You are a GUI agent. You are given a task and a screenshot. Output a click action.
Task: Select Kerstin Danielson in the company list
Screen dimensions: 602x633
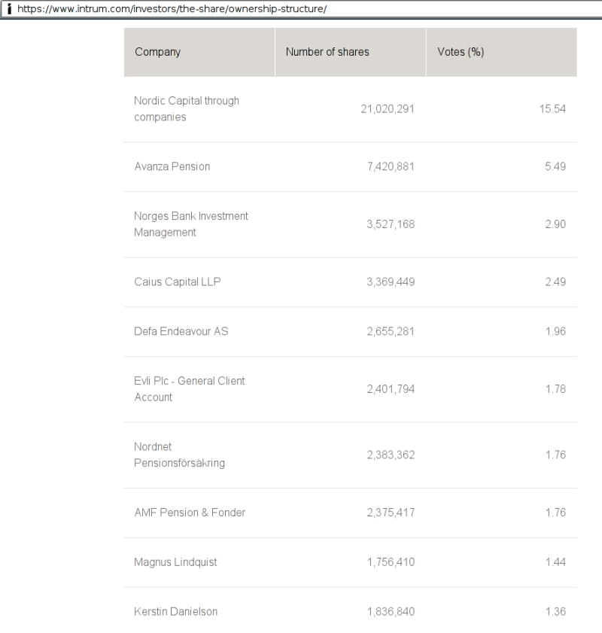click(x=175, y=612)
